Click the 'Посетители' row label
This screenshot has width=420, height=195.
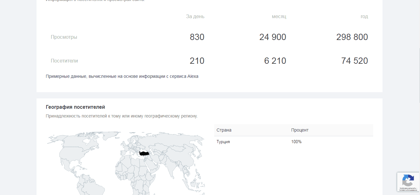[x=64, y=61]
